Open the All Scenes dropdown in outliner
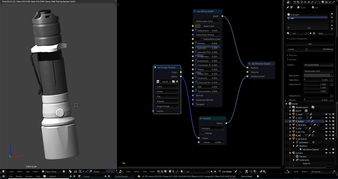The width and height of the screenshot is (338, 179). click(320, 172)
